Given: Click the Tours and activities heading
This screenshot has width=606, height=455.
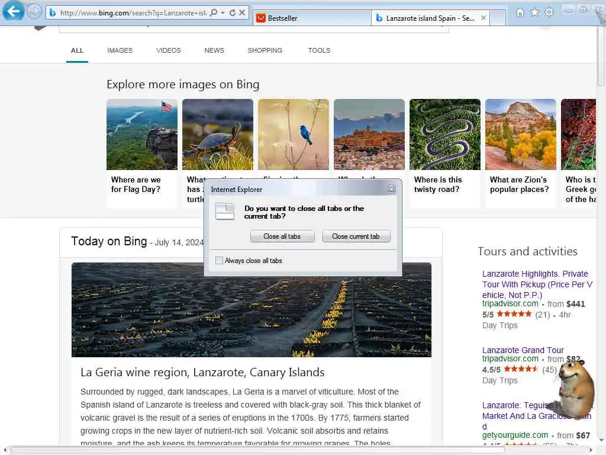Looking at the screenshot, I should (x=527, y=251).
